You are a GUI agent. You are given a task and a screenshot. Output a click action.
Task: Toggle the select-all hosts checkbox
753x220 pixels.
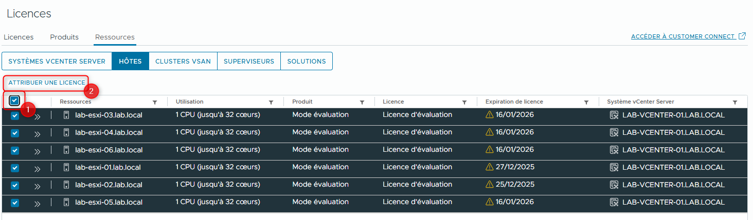14,101
